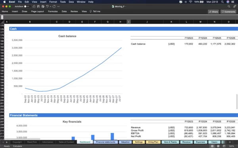Open the Format menu in menu bar
Image resolution: width=238 pixels, height=148 pixels.
point(53,2)
